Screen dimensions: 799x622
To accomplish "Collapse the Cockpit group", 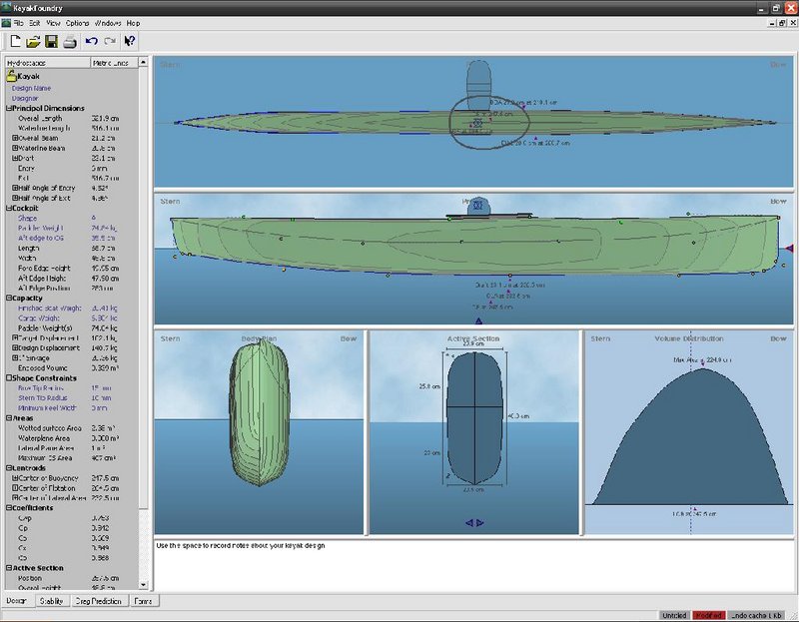I will pyautogui.click(x=9, y=208).
